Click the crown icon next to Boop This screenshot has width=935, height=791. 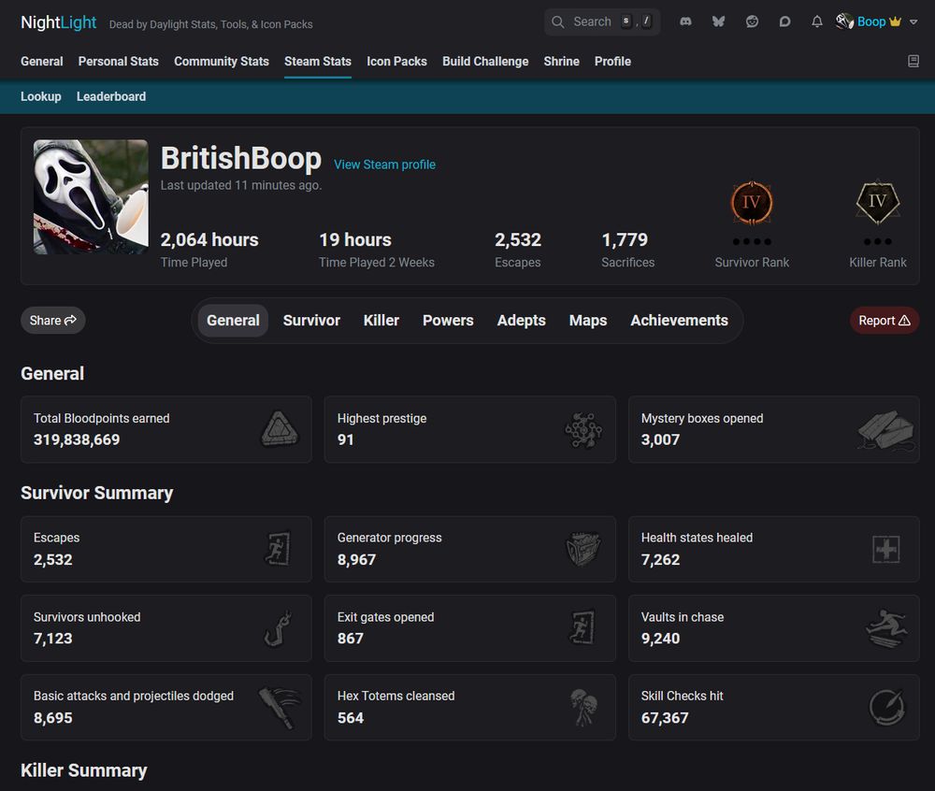point(895,22)
